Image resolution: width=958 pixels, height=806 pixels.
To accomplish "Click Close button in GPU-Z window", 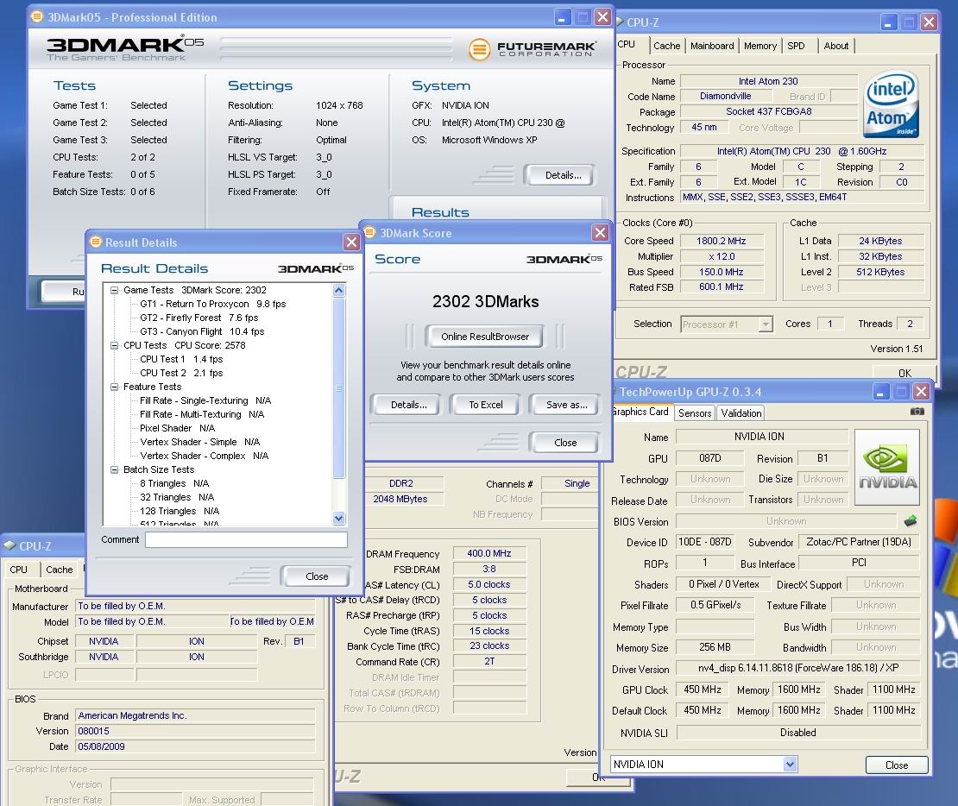I will click(x=897, y=765).
